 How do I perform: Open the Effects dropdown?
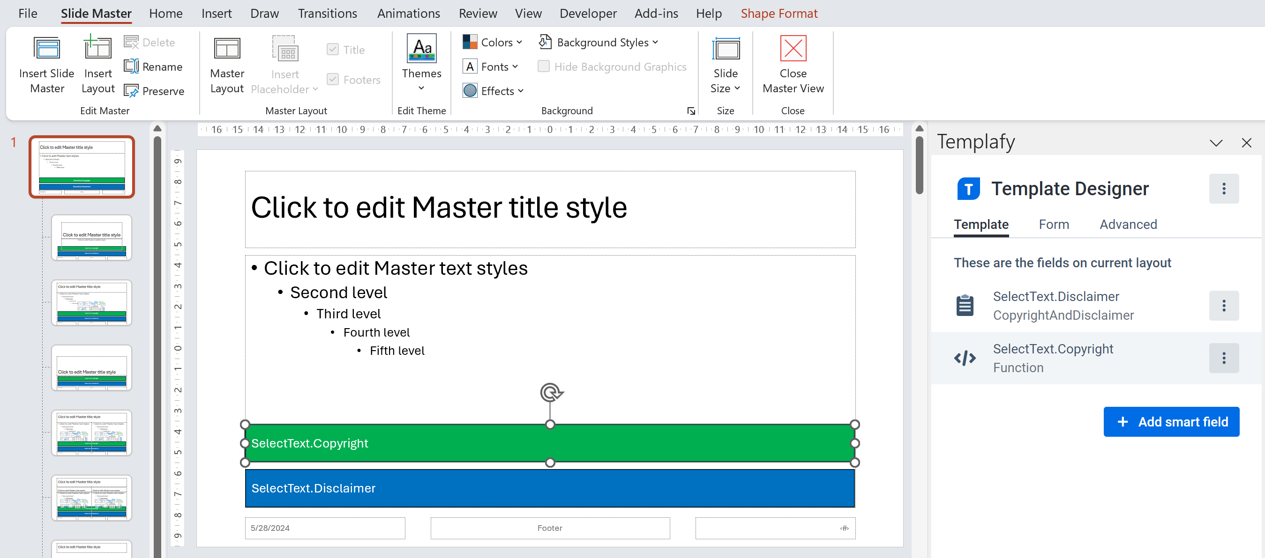pyautogui.click(x=493, y=91)
